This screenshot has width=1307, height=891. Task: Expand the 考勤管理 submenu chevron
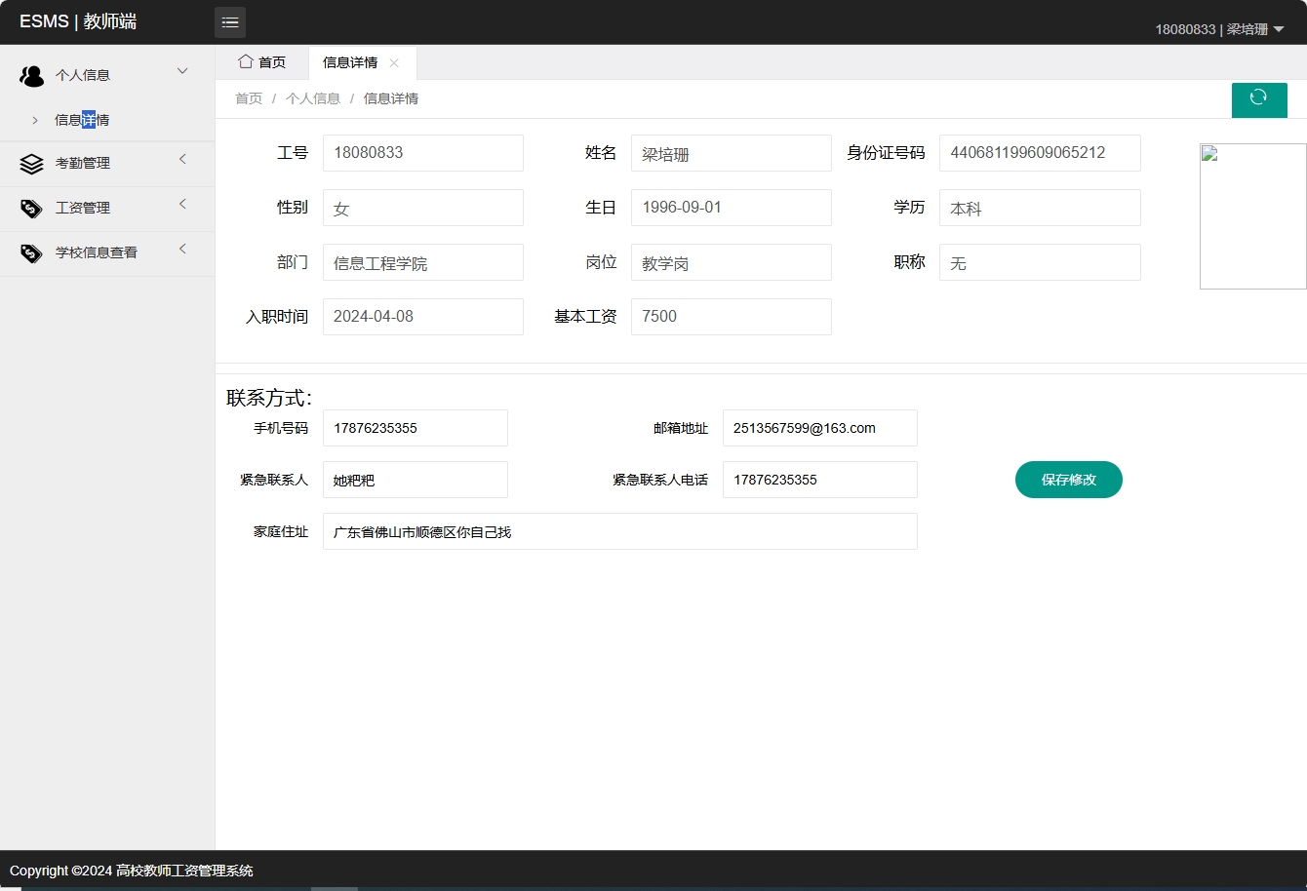tap(182, 163)
